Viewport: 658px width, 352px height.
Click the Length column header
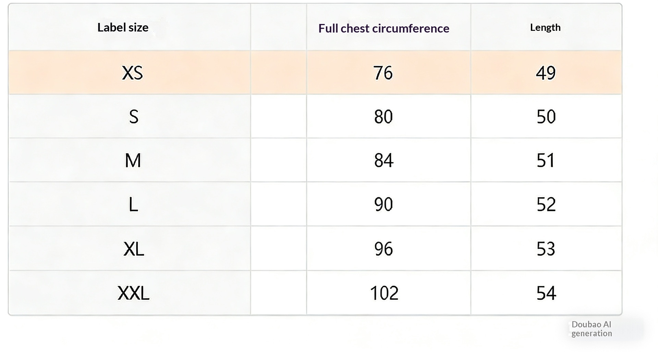click(x=545, y=27)
